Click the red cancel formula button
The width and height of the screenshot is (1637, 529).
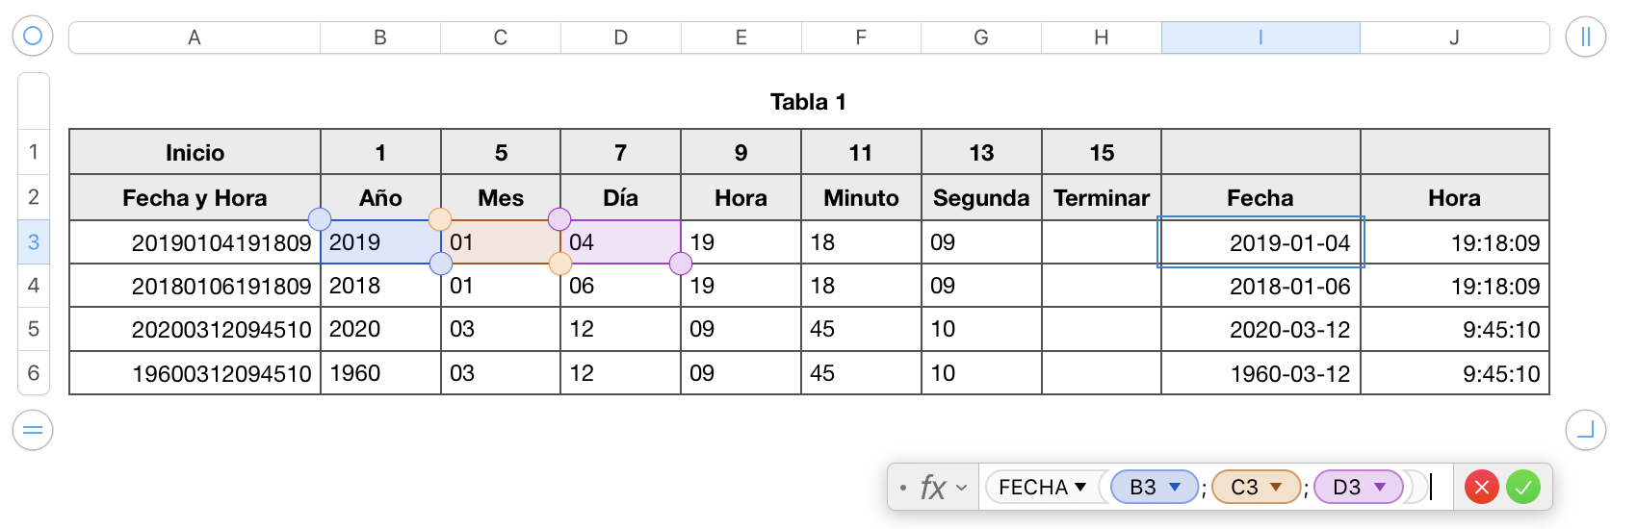click(1482, 488)
